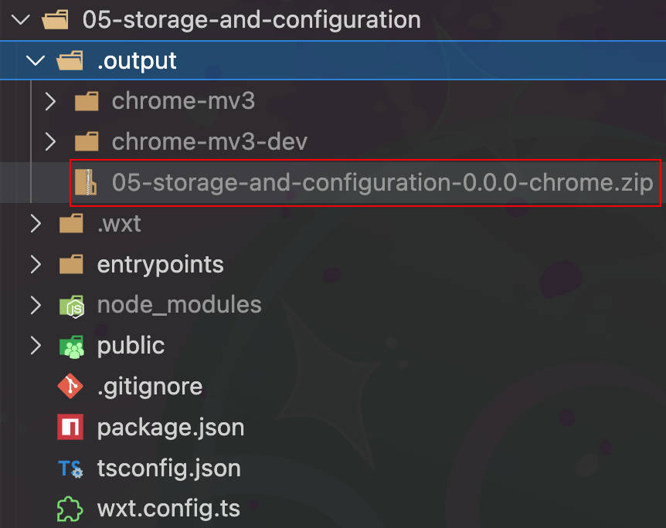Click the TypeScript icon beside tsconfig.json
The height and width of the screenshot is (528, 666).
click(x=71, y=469)
